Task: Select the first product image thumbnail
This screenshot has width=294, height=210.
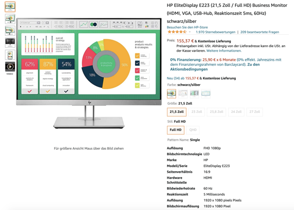Action: (x=10, y=7)
